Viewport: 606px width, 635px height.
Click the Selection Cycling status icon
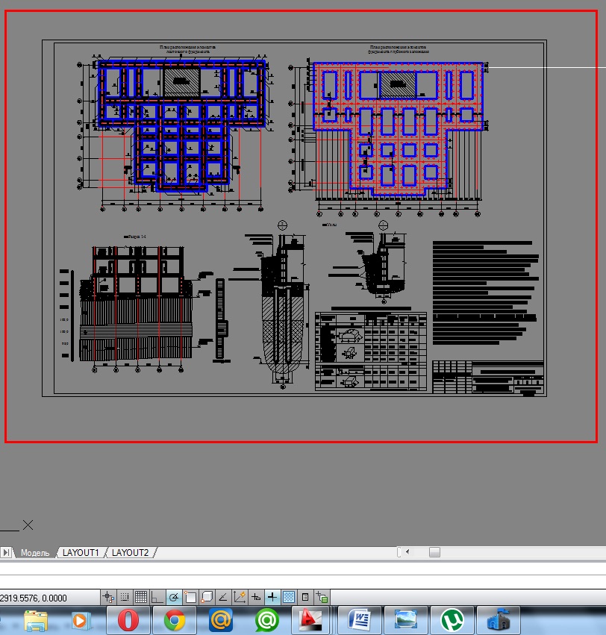[x=322, y=597]
